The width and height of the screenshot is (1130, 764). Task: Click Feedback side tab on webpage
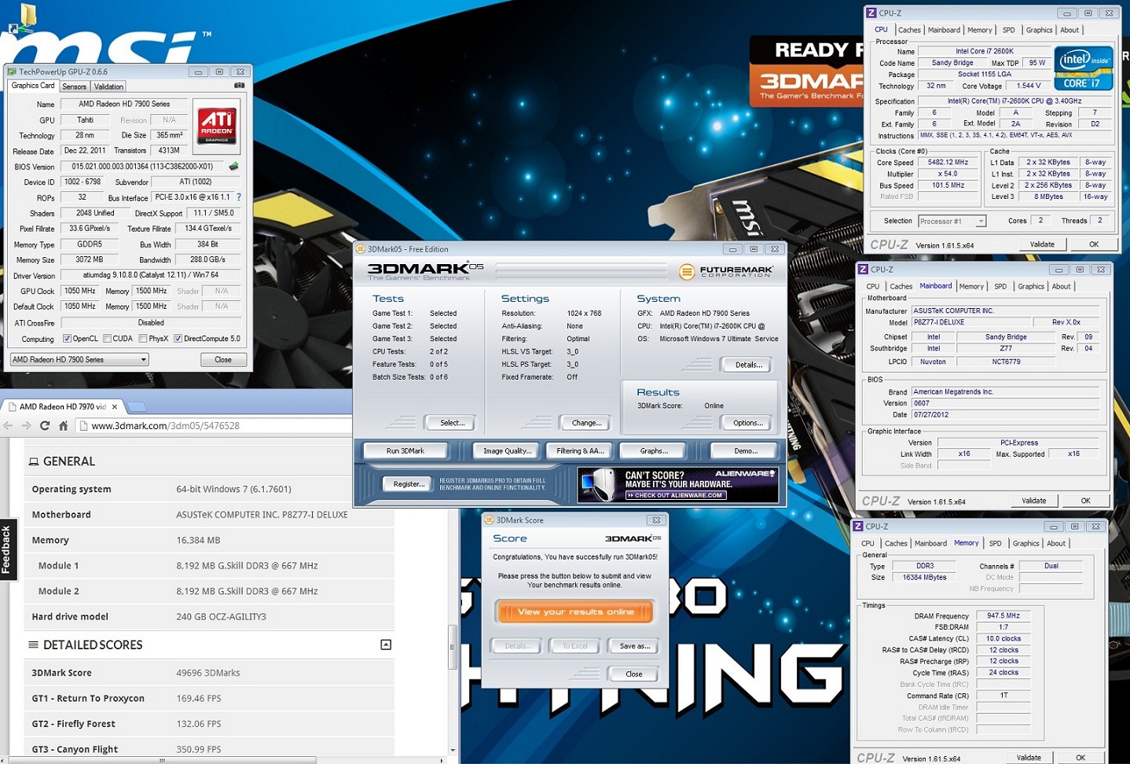[6, 549]
